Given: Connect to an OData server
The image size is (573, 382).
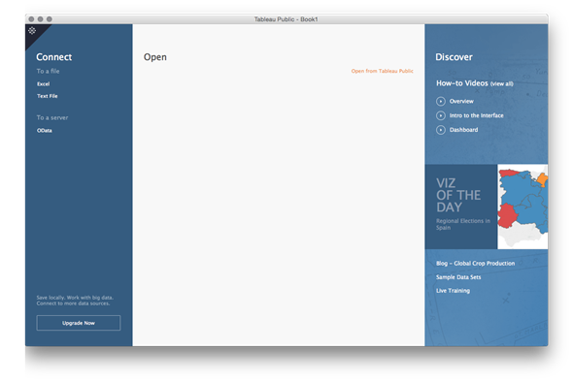Looking at the screenshot, I should tap(45, 130).
